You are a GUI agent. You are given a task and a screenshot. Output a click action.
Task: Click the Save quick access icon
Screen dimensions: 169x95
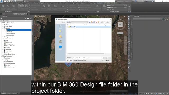pyautogui.click(x=9, y=1)
